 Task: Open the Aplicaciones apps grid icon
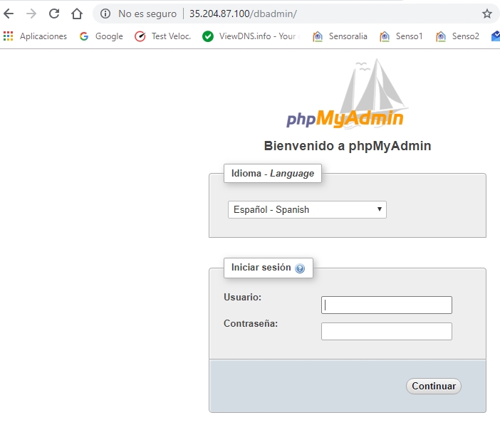tap(9, 36)
